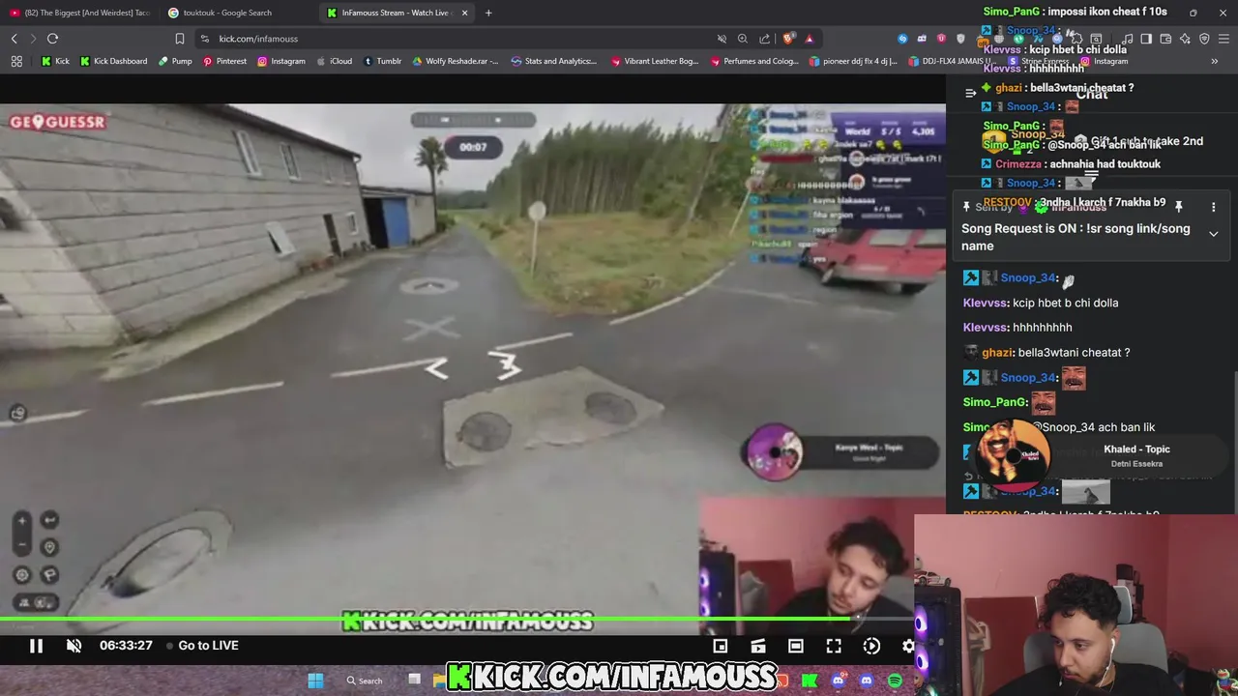
Task: Open Brave Shields icon
Action: (788, 39)
